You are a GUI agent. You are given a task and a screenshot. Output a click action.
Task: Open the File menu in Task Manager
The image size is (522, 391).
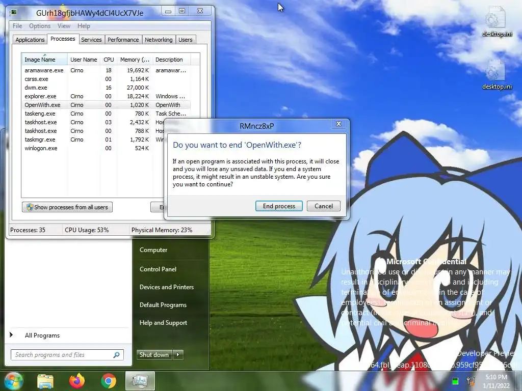coord(17,26)
